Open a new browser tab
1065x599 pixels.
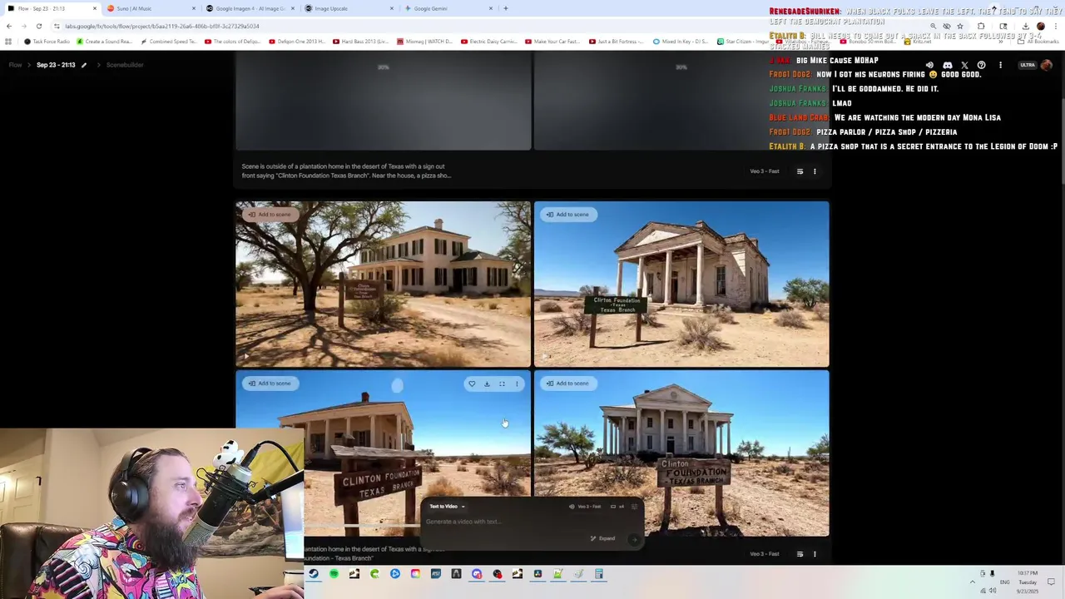click(506, 8)
